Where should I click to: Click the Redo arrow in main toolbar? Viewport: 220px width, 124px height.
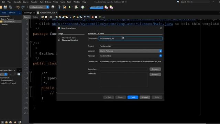point(23,7)
